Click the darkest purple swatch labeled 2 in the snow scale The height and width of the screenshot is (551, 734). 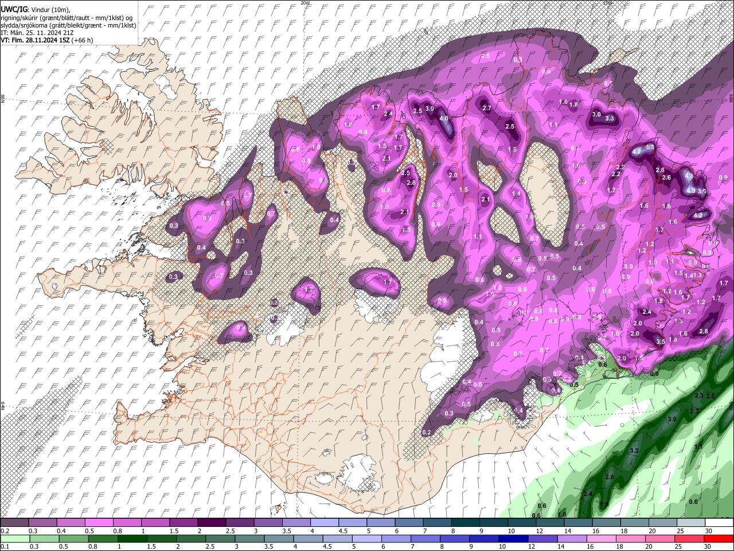click(212, 523)
